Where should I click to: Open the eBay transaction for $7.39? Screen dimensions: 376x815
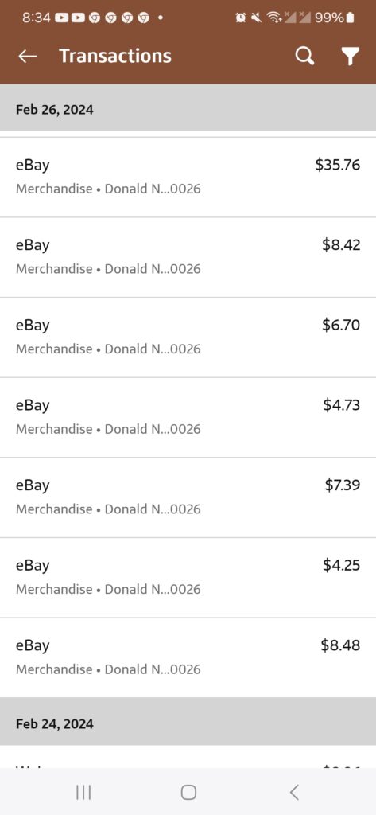pyautogui.click(x=188, y=497)
